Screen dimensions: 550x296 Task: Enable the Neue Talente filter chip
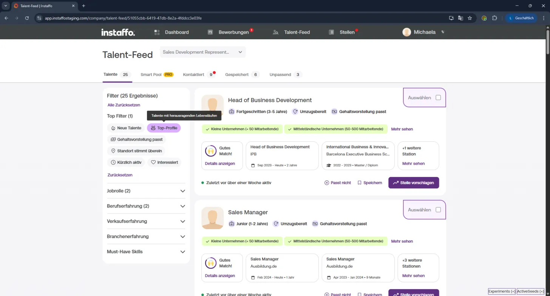tap(126, 128)
